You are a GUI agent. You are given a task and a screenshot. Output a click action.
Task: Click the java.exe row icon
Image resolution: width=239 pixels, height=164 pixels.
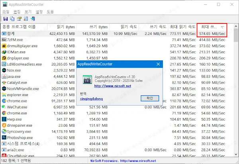[x=4, y=77]
